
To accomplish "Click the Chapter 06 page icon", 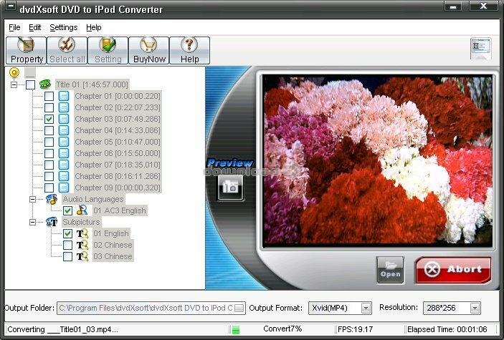I will (x=64, y=153).
